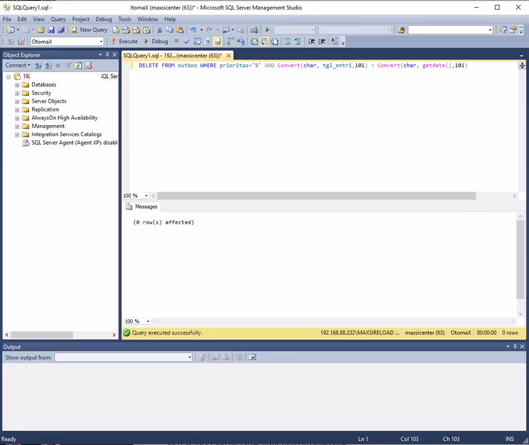
Task: Open the Filter icon in Object Explorer
Action: (67, 65)
